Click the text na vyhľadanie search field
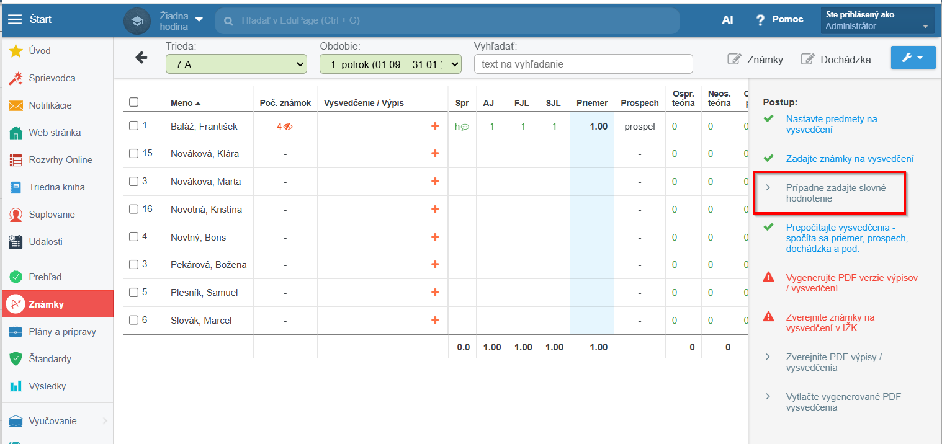The width and height of the screenshot is (942, 444). [x=583, y=64]
